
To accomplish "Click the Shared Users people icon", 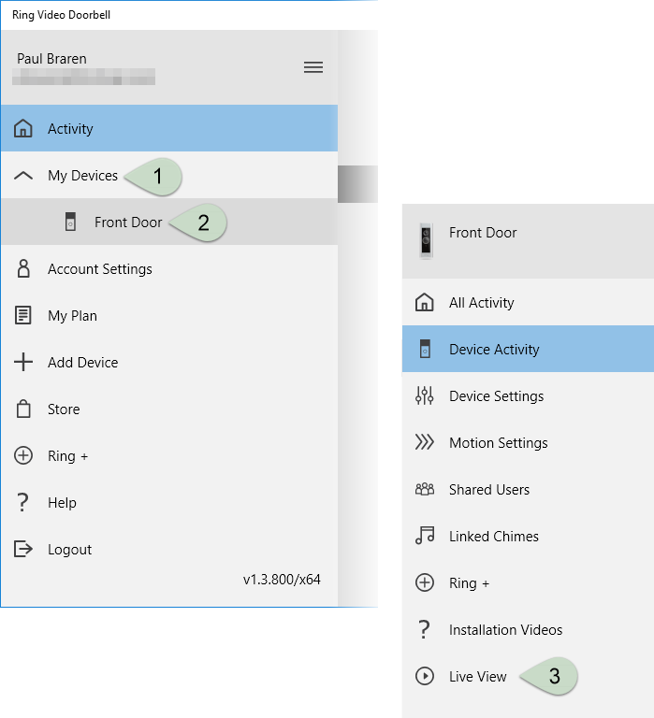I will (425, 489).
